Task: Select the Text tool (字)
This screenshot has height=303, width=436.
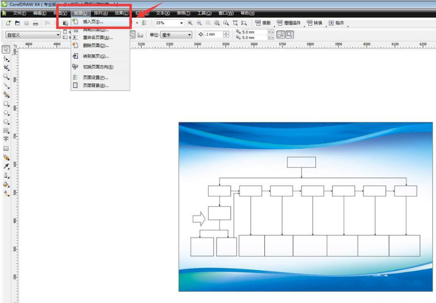Action: click(x=6, y=139)
